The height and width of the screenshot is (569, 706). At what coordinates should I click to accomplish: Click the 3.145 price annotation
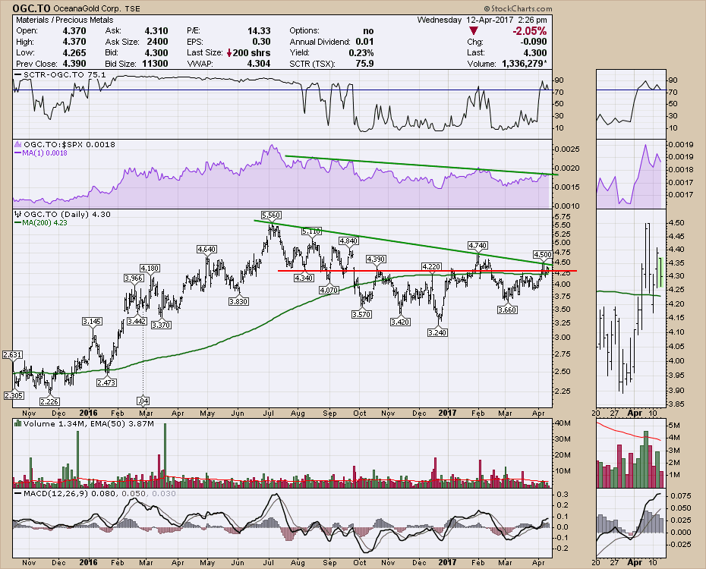pos(92,321)
